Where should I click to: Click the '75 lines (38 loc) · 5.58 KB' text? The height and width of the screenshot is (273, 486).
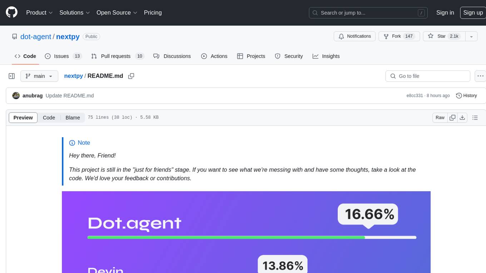[123, 118]
